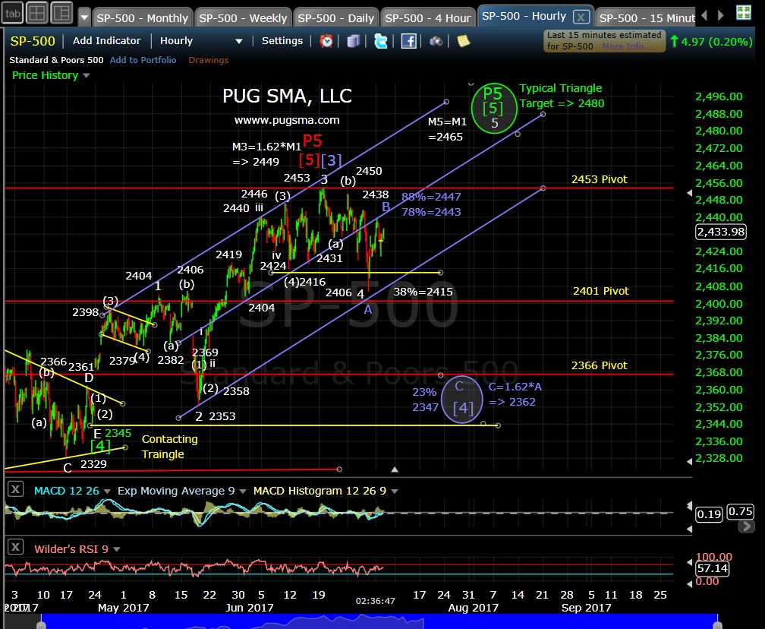Remove the Wilder's RSI panel
765x629 pixels.
[x=16, y=546]
